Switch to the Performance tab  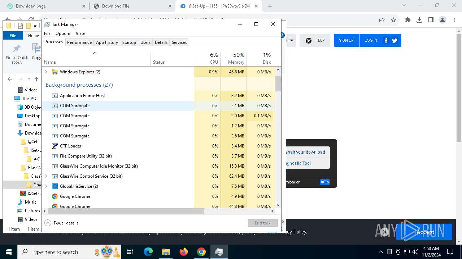pos(79,42)
